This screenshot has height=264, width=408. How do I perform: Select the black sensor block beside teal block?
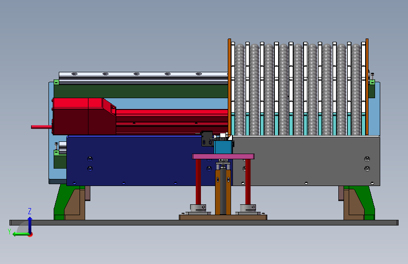[x=207, y=139]
